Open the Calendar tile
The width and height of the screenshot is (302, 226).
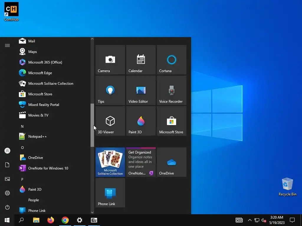click(141, 60)
